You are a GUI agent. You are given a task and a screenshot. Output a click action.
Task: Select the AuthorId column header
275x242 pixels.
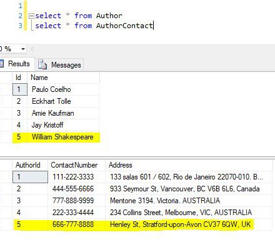[30, 165]
